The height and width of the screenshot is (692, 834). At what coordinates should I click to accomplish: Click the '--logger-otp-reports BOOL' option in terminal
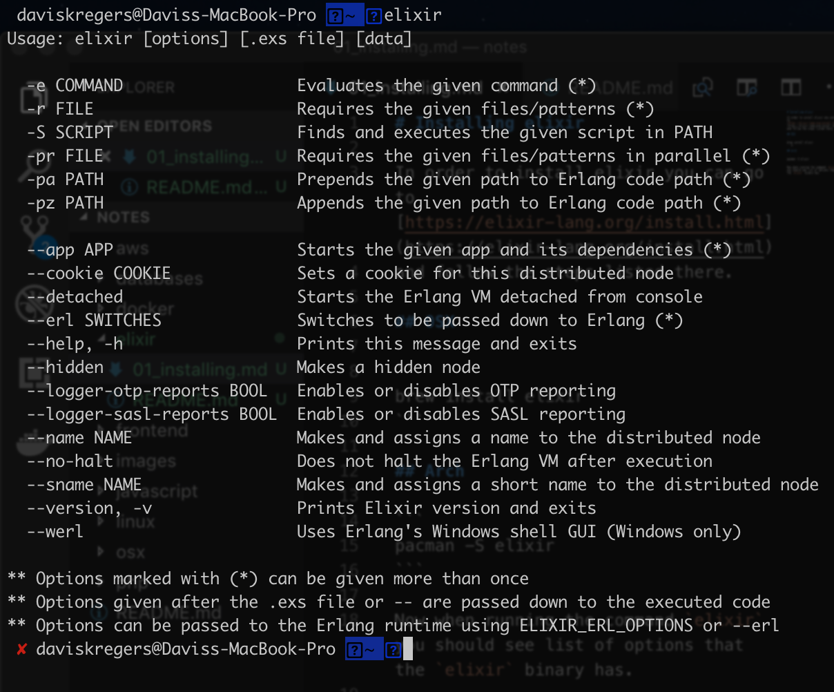pyautogui.click(x=147, y=391)
